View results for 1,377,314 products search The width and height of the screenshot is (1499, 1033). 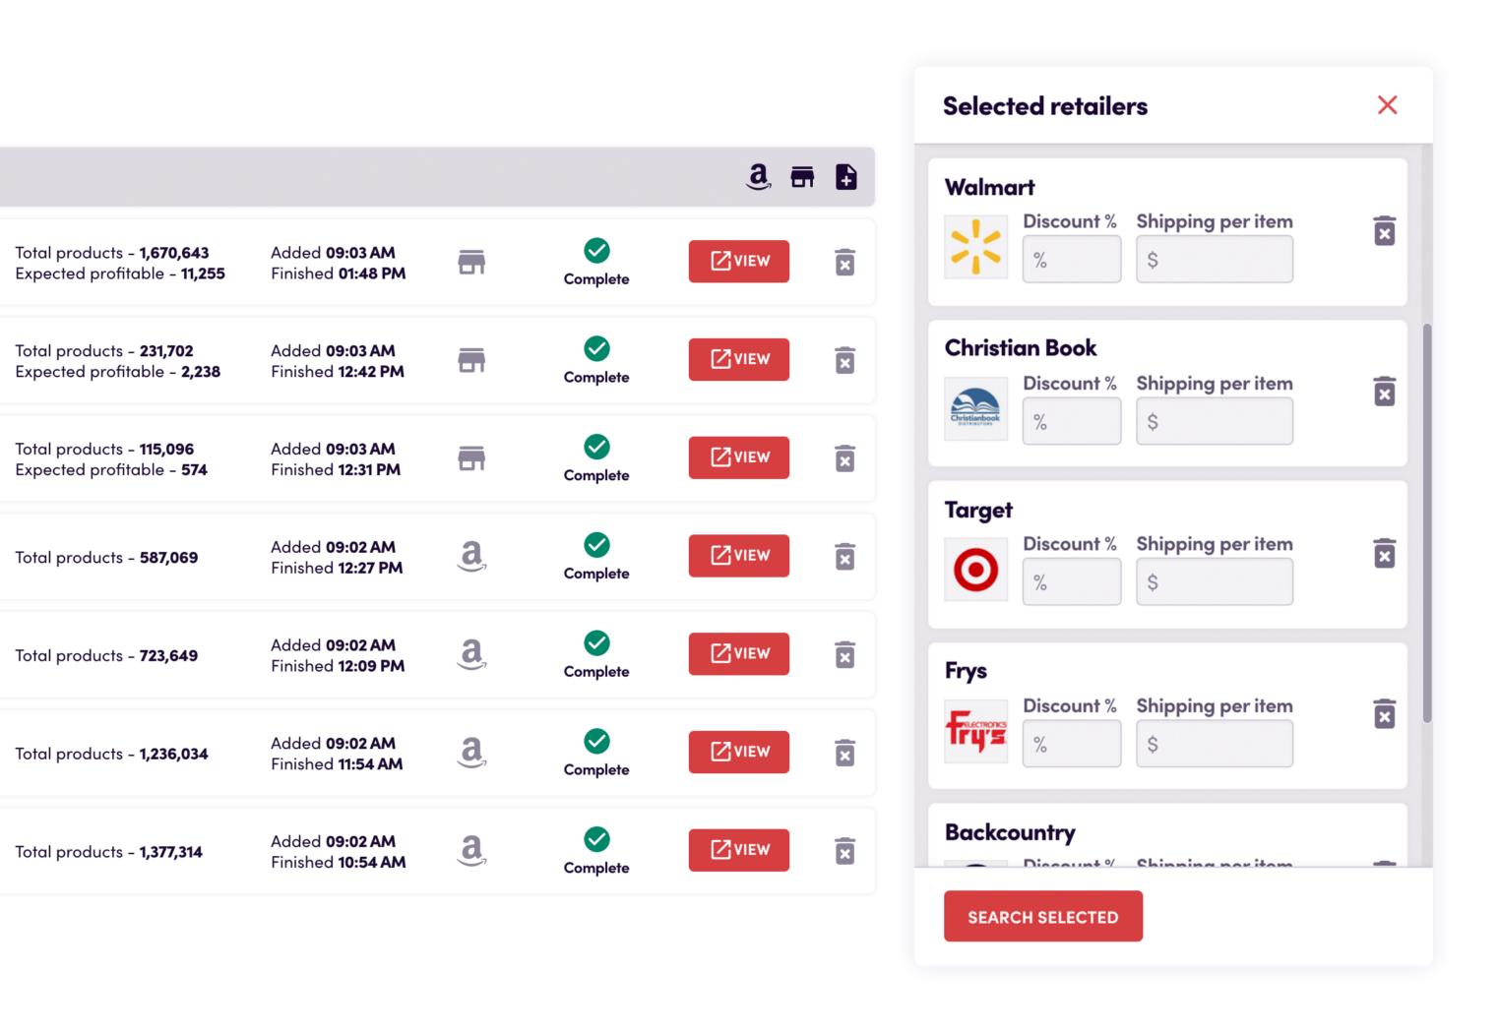[x=738, y=850]
